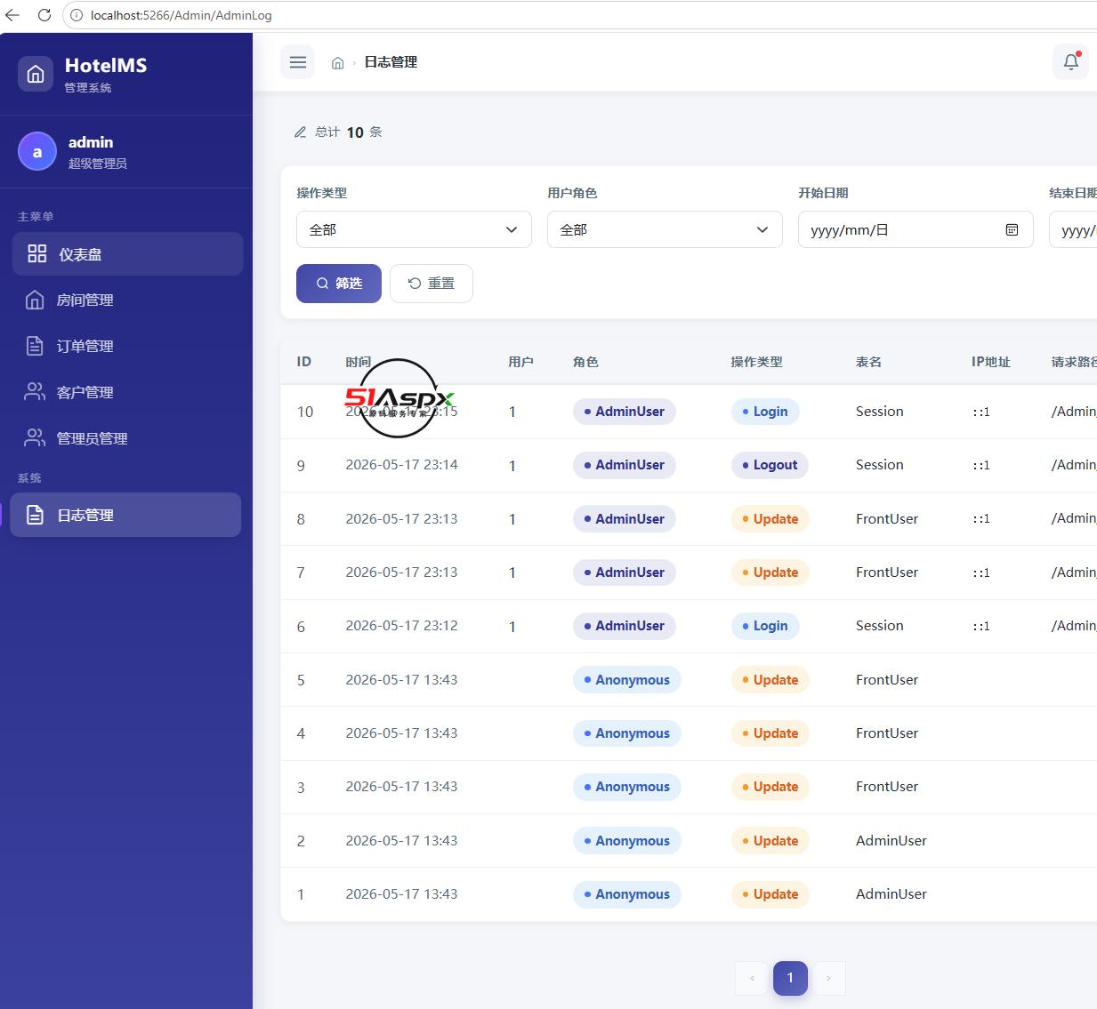Open 客户管理 menu item
This screenshot has height=1009, width=1097.
pos(128,392)
